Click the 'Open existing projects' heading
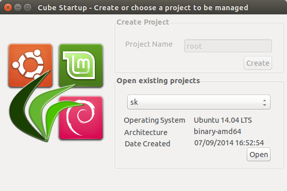The image size is (287, 191). point(158,81)
